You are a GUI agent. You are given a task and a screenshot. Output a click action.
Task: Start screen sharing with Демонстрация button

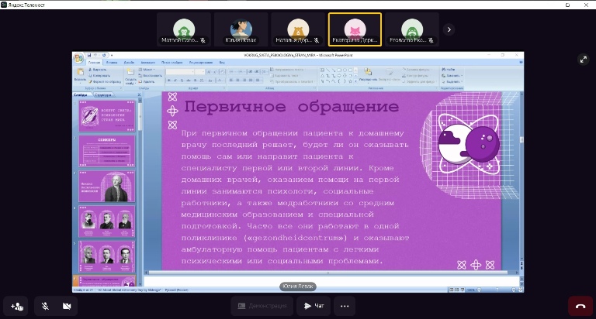pyautogui.click(x=262, y=306)
